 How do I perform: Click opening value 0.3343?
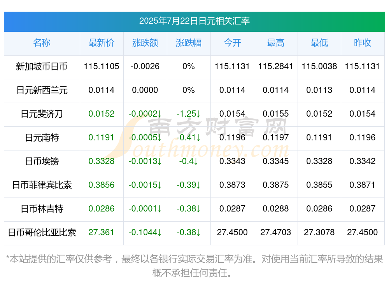[x=232, y=161]
